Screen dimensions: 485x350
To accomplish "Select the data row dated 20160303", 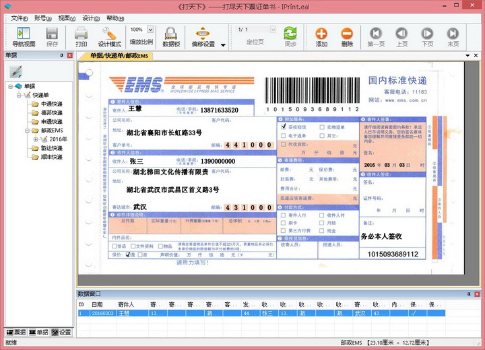I will coord(261,313).
